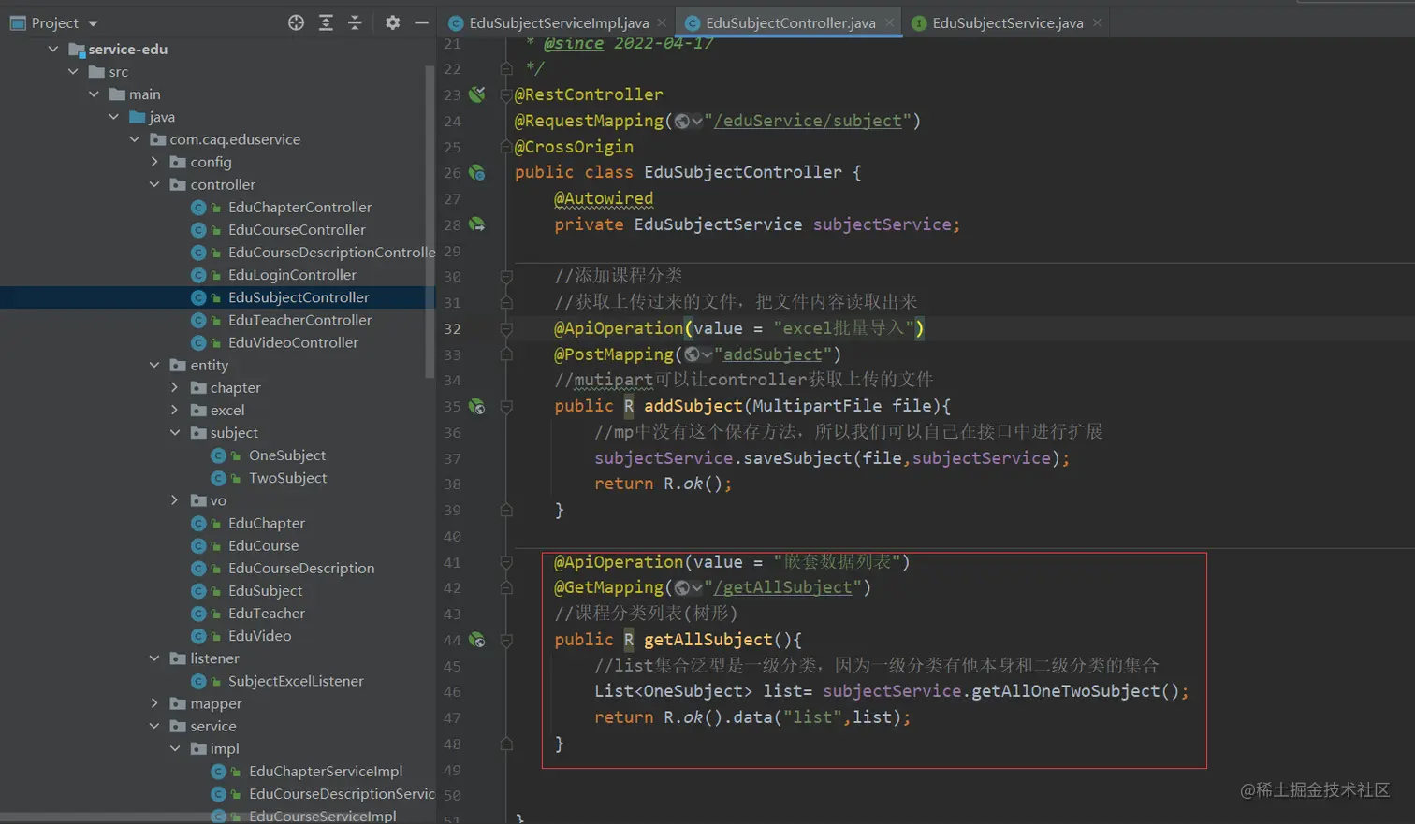Open EduChapterServiceImpl class

326,771
